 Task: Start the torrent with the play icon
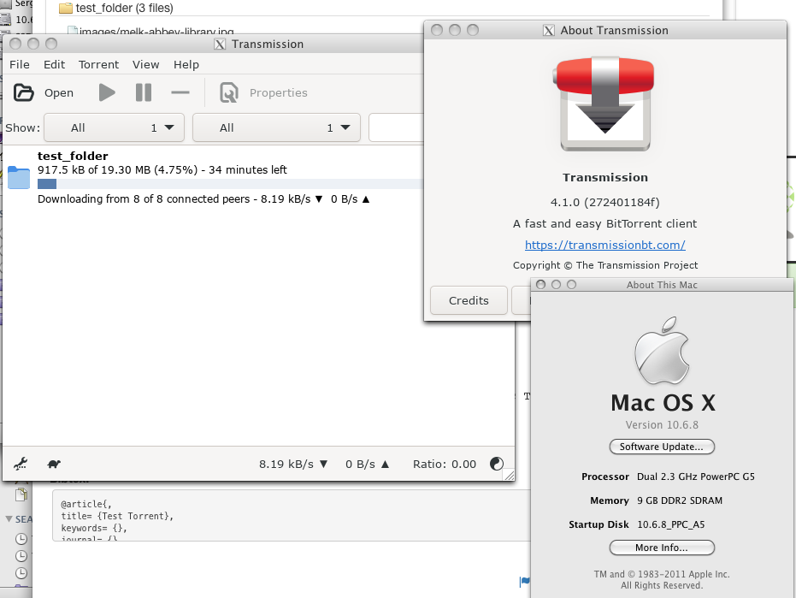click(107, 93)
